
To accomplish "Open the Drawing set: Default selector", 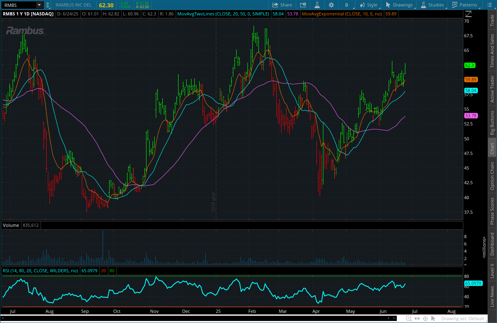I will pyautogui.click(x=463, y=319).
